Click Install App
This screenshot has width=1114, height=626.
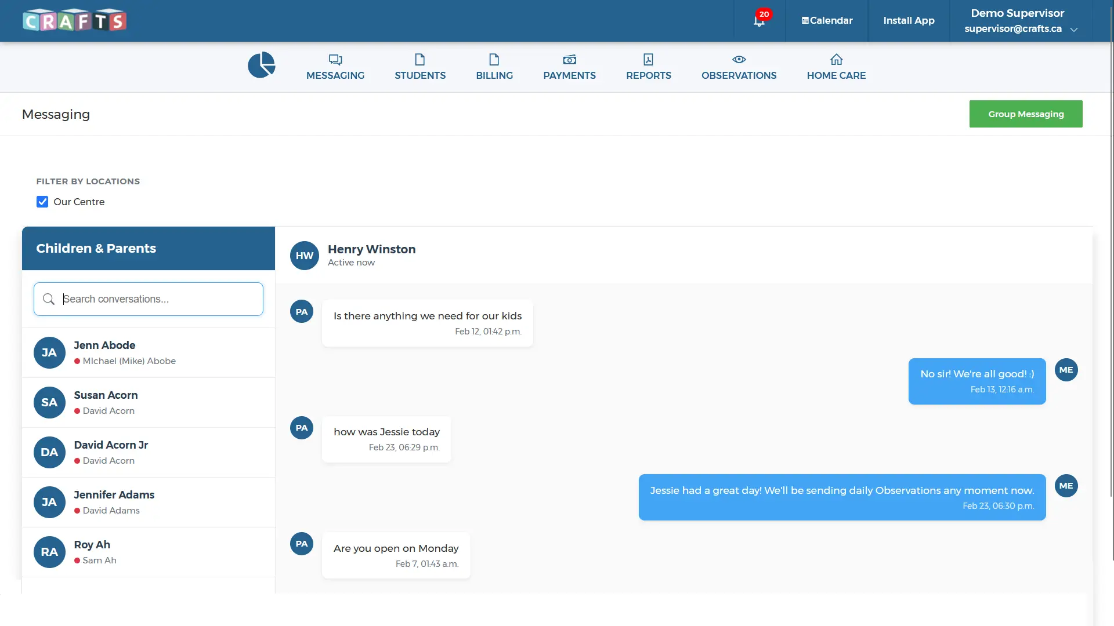tap(909, 20)
